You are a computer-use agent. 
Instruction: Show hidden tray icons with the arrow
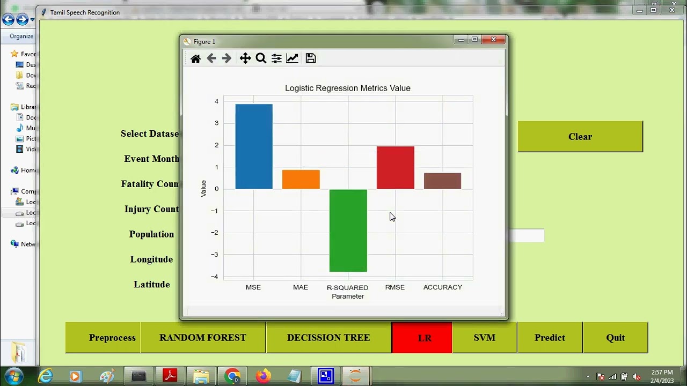coord(588,377)
